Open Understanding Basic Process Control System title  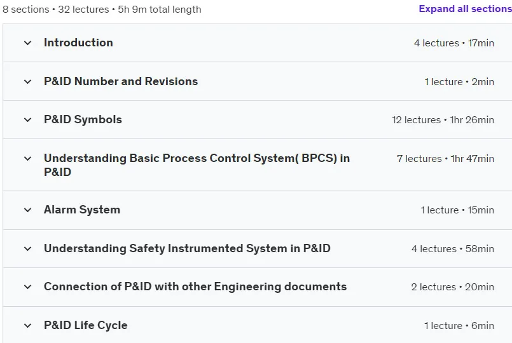[197, 165]
